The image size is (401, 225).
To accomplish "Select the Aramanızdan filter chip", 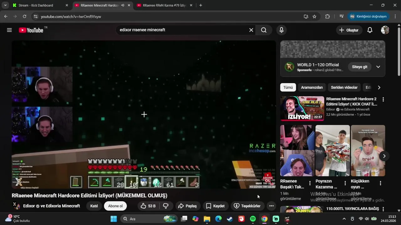I will pyautogui.click(x=312, y=87).
